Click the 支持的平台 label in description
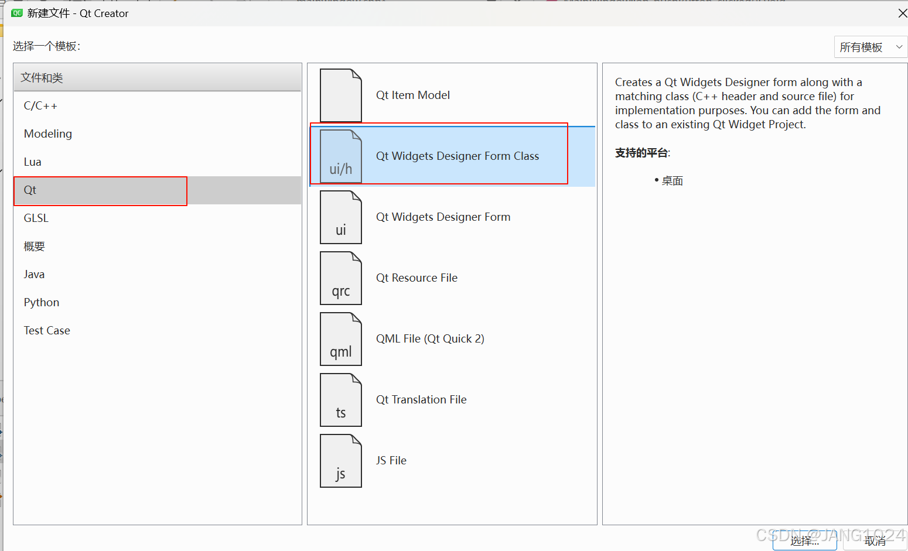908x551 pixels. pos(641,153)
